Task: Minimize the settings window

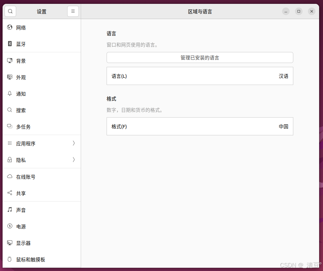Action: tap(286, 11)
